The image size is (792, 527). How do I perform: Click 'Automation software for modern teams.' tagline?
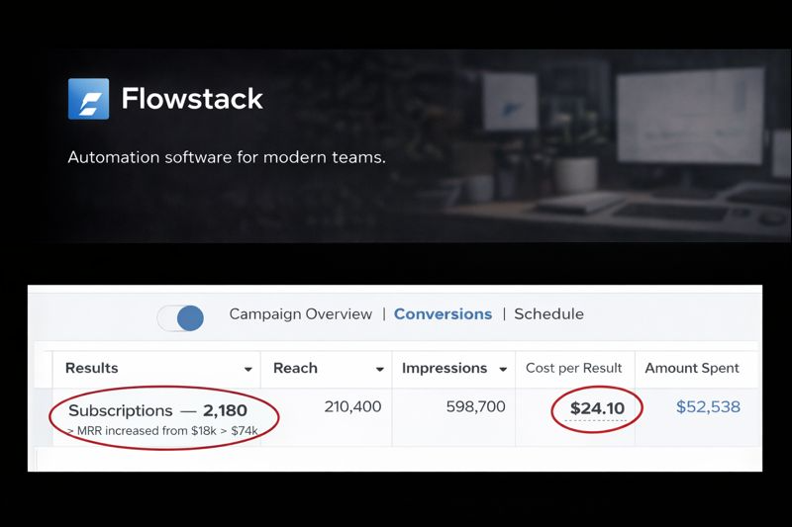point(227,157)
